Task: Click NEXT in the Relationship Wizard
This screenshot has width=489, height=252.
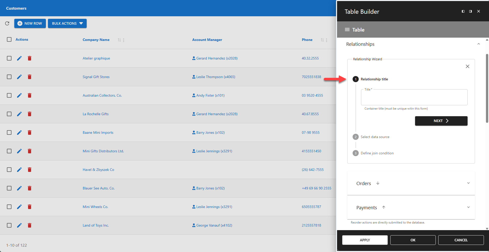Action: pos(441,121)
